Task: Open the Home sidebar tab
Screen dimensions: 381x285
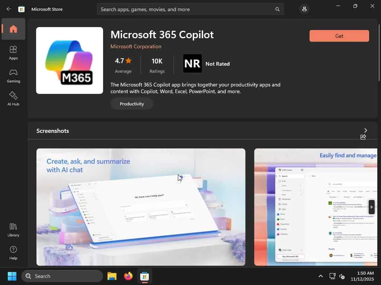Action: point(13,29)
